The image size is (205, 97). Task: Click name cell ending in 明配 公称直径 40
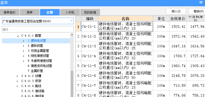click(125, 66)
